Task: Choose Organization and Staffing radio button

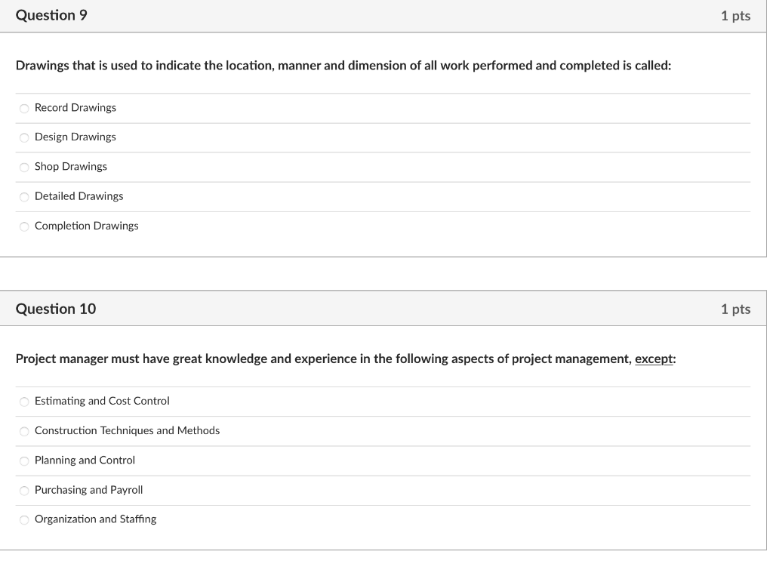Action: pyautogui.click(x=24, y=520)
